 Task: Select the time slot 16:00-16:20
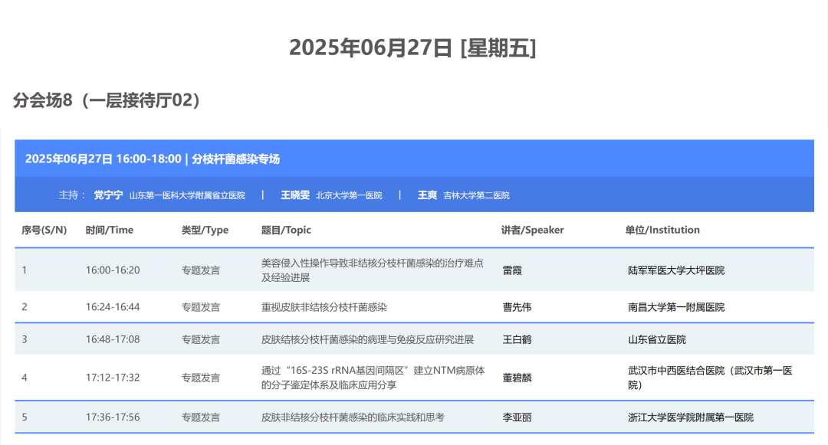[110, 270]
